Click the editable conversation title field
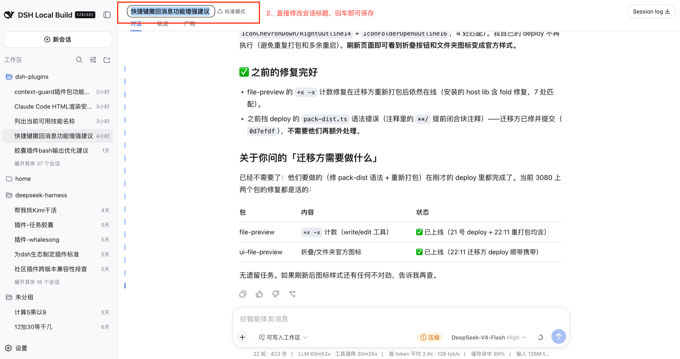This screenshot has height=359, width=680. (170, 11)
